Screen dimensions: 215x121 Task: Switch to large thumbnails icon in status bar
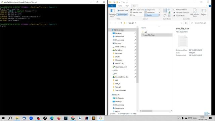pos(209,114)
